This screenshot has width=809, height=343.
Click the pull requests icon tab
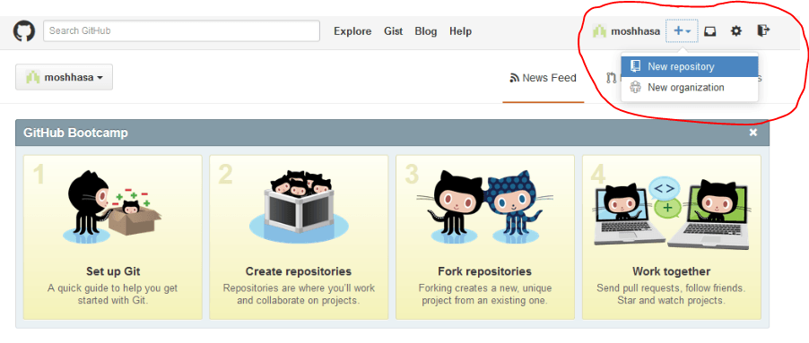612,78
